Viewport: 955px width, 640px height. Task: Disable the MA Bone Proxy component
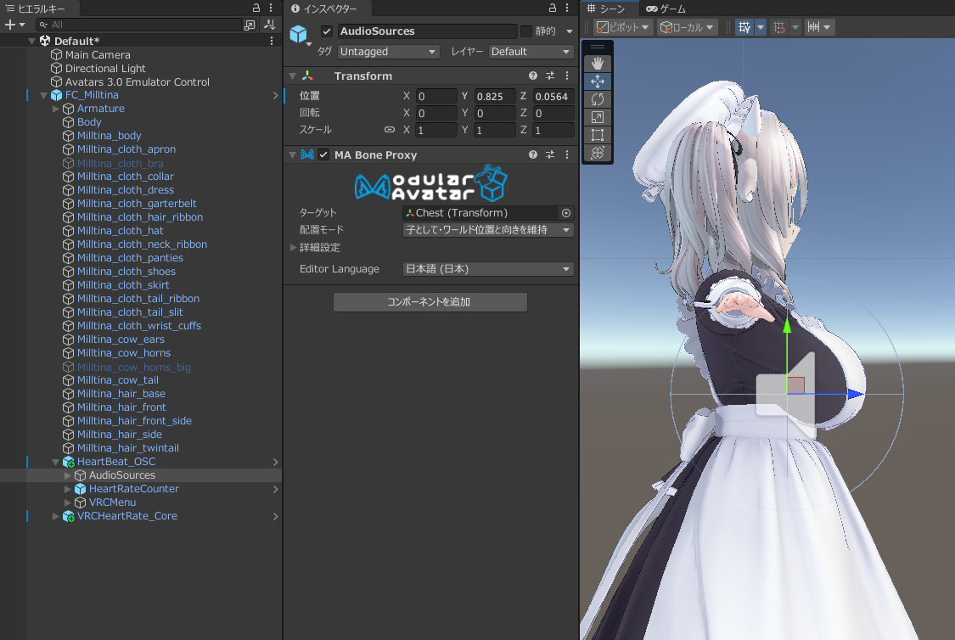click(323, 154)
